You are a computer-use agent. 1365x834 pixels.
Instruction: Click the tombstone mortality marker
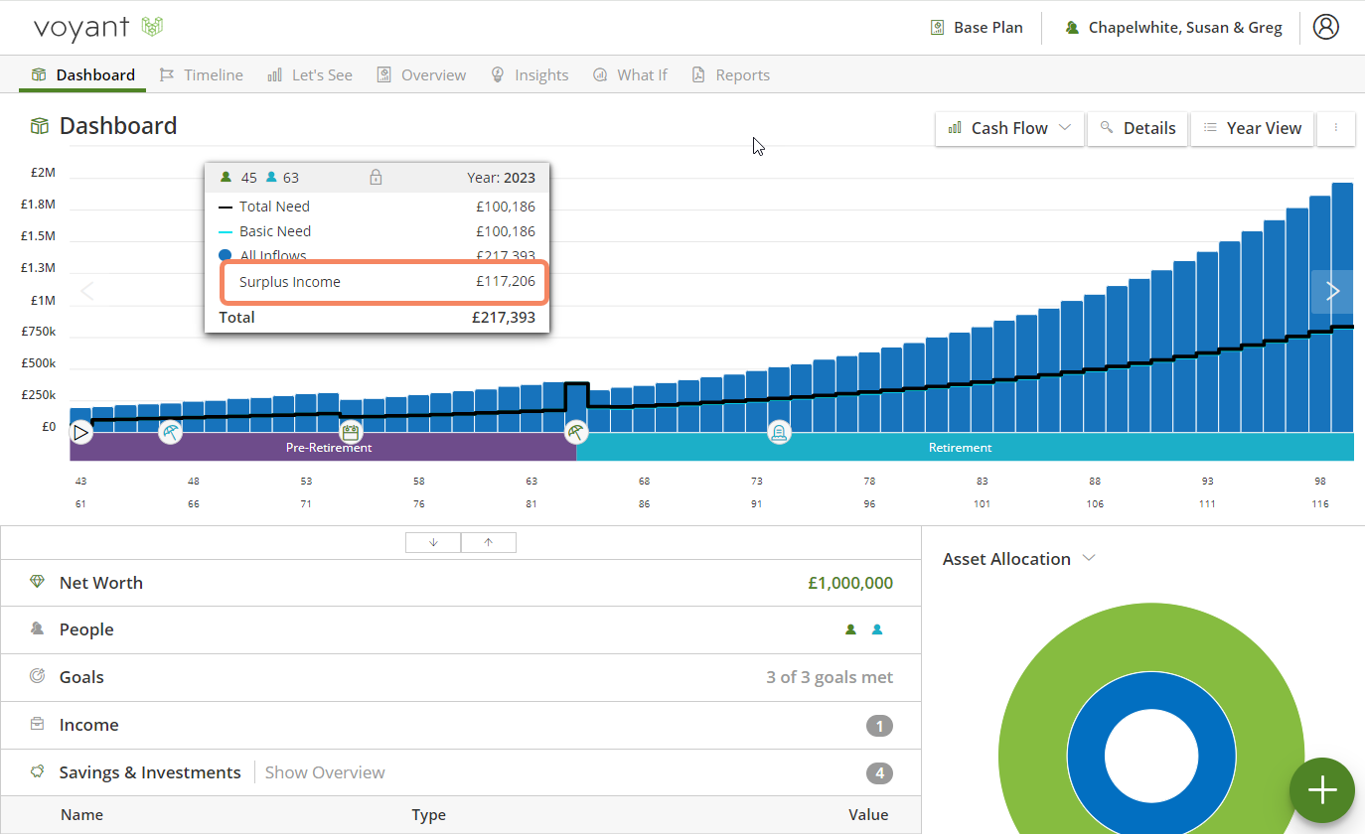(x=779, y=432)
